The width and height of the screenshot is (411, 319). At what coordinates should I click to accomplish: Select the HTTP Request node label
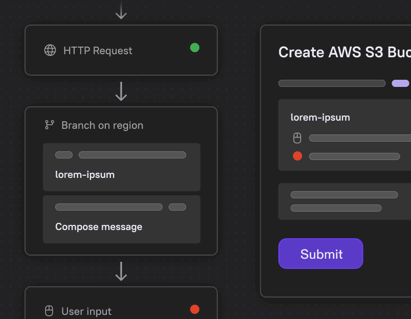tap(98, 51)
